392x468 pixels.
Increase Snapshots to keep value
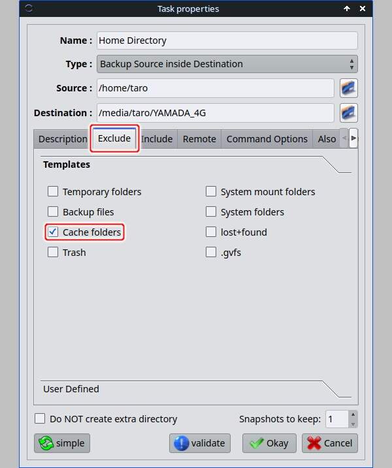[x=353, y=414]
